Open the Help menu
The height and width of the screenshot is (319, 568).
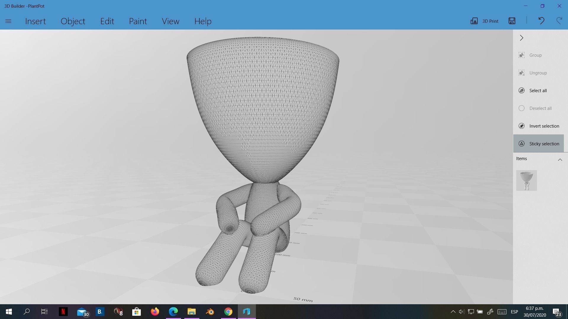203,21
